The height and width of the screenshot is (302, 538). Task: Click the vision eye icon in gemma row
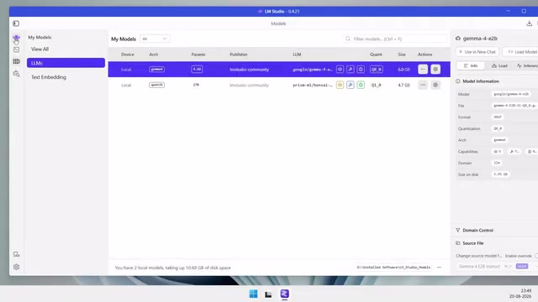click(x=340, y=69)
